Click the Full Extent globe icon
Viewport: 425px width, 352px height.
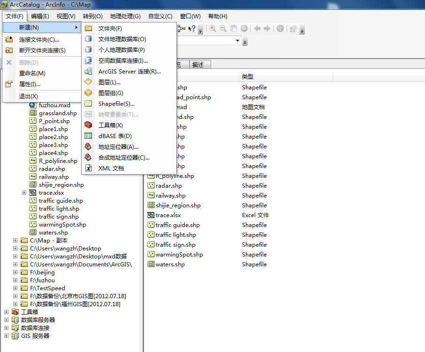(244, 29)
